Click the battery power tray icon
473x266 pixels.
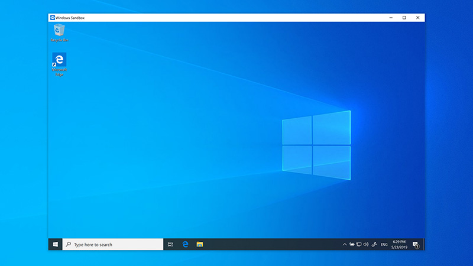(x=352, y=244)
